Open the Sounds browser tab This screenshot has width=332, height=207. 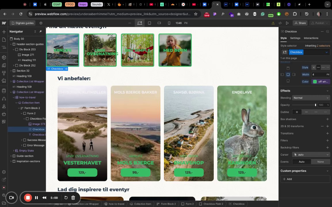[97, 4]
